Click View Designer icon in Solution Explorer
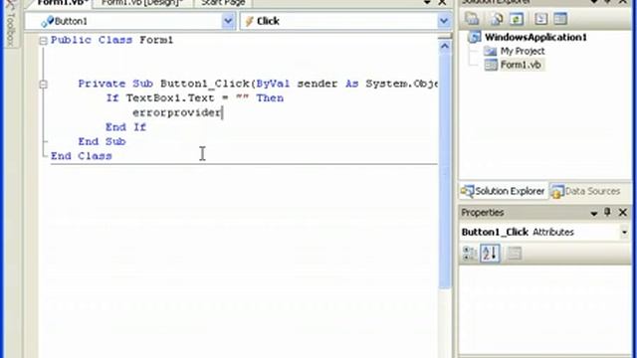This screenshot has height=358, width=637. (x=560, y=19)
